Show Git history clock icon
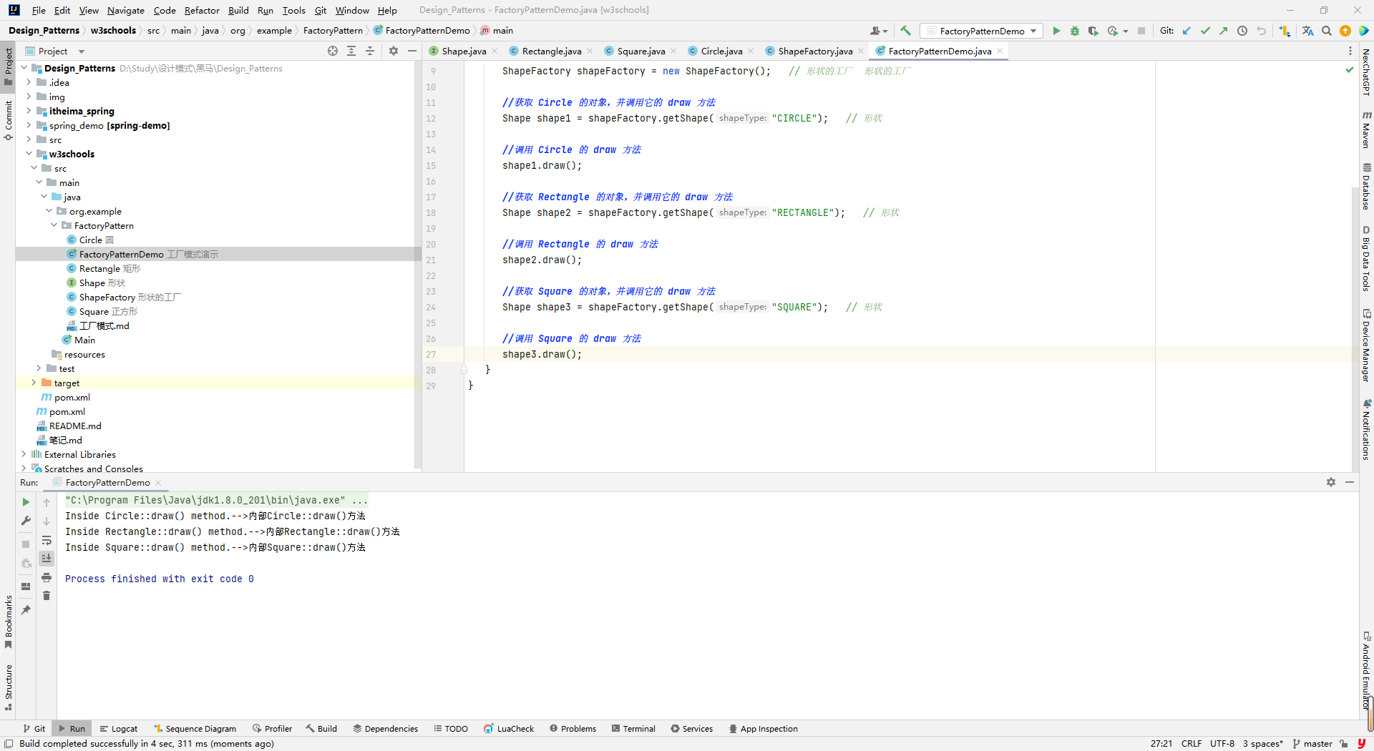Screen dimensions: 1374x751 pos(1242,31)
